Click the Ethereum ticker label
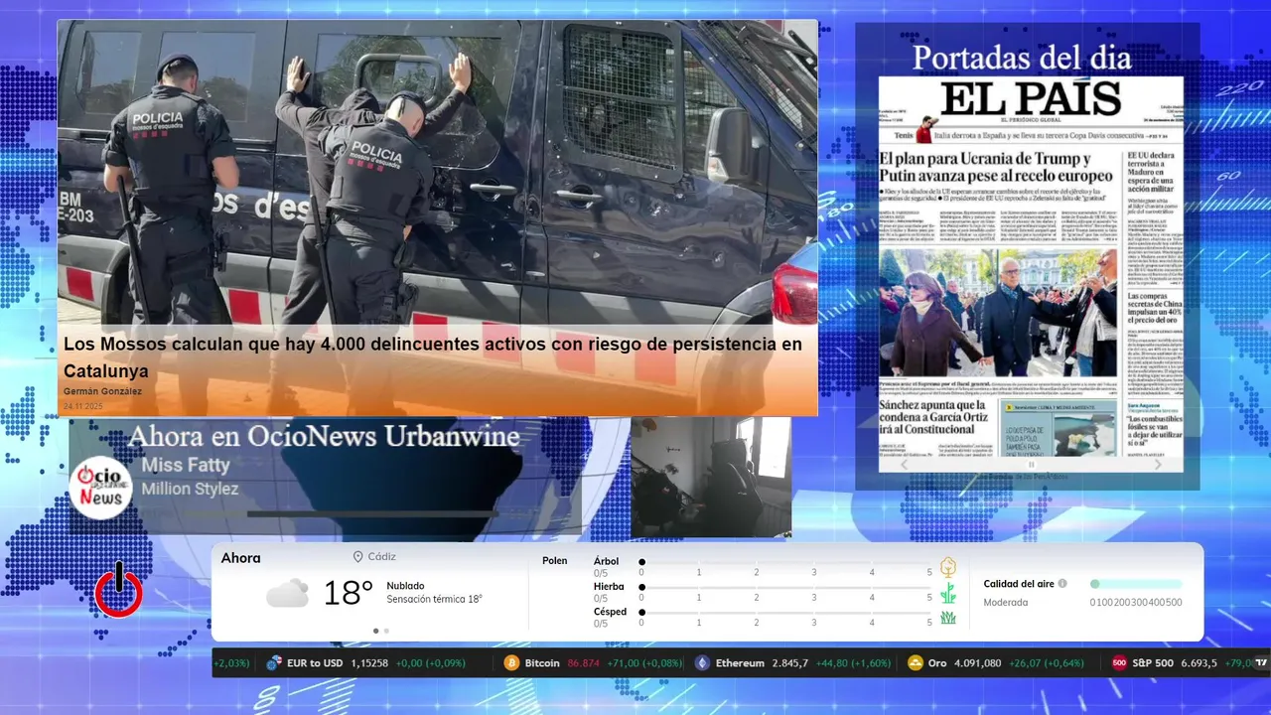The height and width of the screenshot is (715, 1271). pyautogui.click(x=740, y=662)
